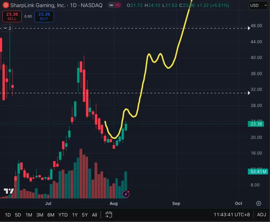Open the SharpLink Gaming, Inc. symbol title

point(56,5)
